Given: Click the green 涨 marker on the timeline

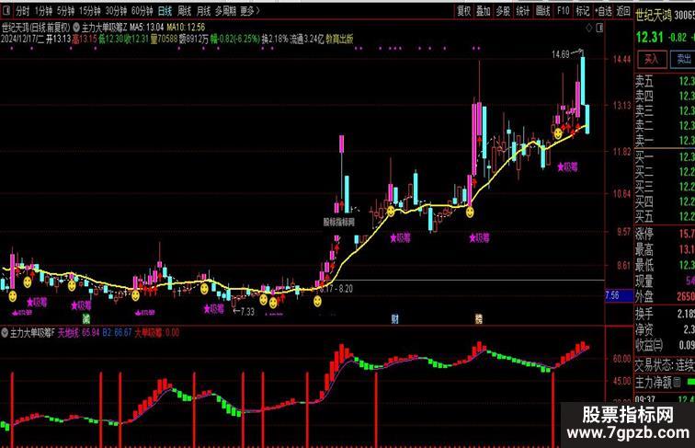Looking at the screenshot, I should coord(86,318).
